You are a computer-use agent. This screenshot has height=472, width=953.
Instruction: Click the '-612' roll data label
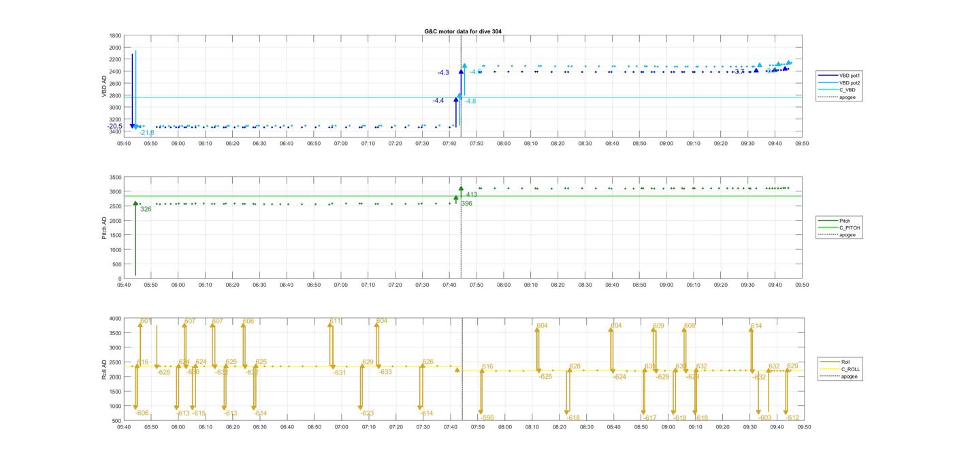(792, 418)
